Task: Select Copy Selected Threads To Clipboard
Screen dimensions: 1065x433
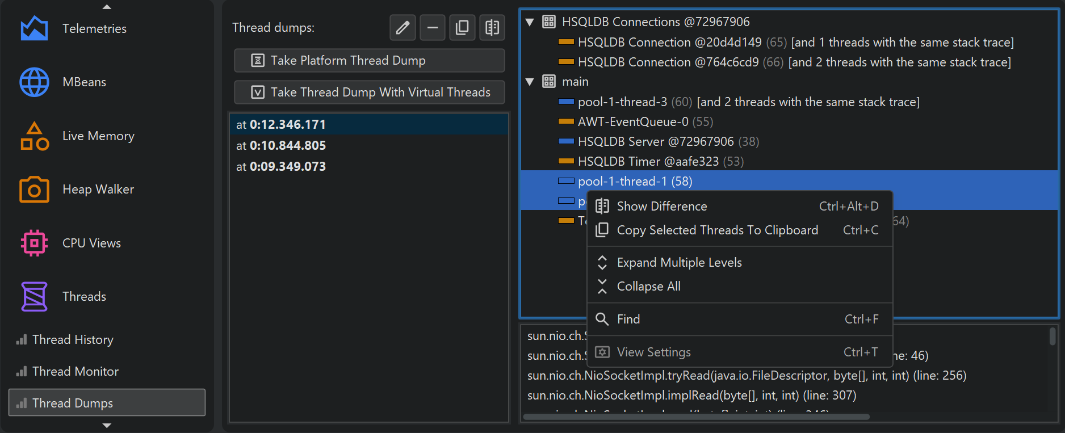Action: [717, 230]
